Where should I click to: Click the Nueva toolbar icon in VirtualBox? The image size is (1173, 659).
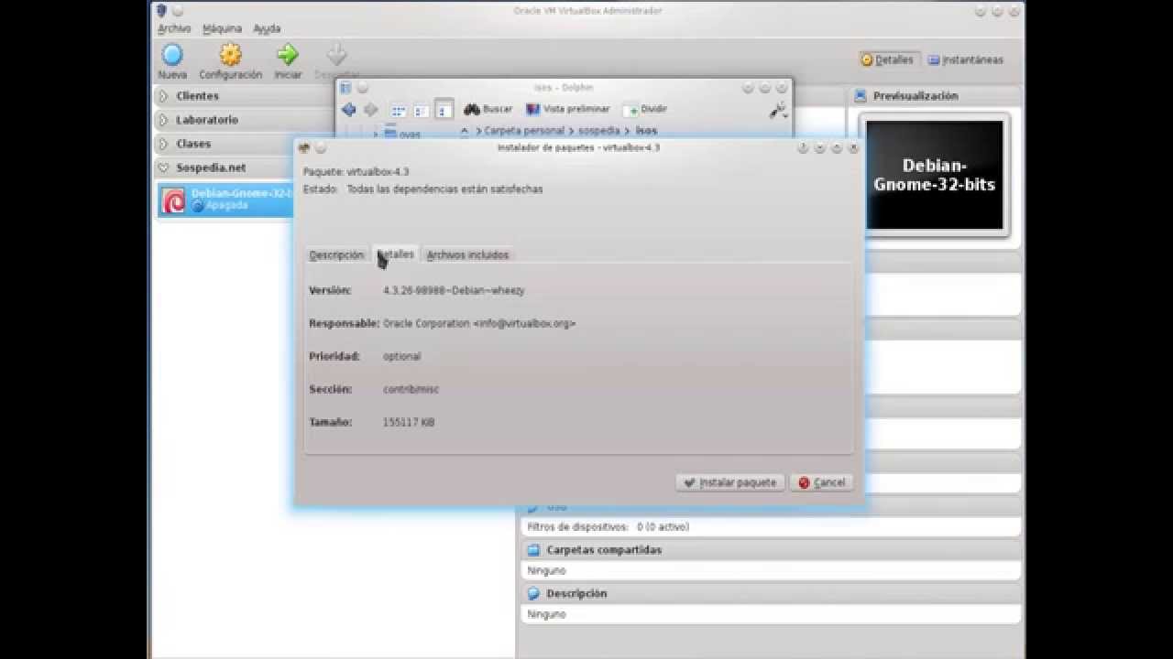pos(172,54)
